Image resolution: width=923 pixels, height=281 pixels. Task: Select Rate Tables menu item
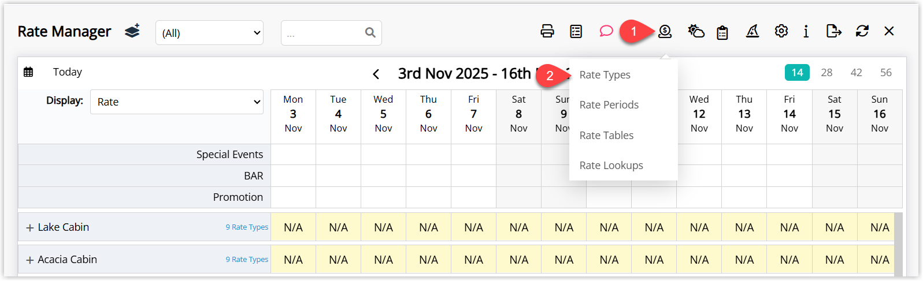coord(606,135)
